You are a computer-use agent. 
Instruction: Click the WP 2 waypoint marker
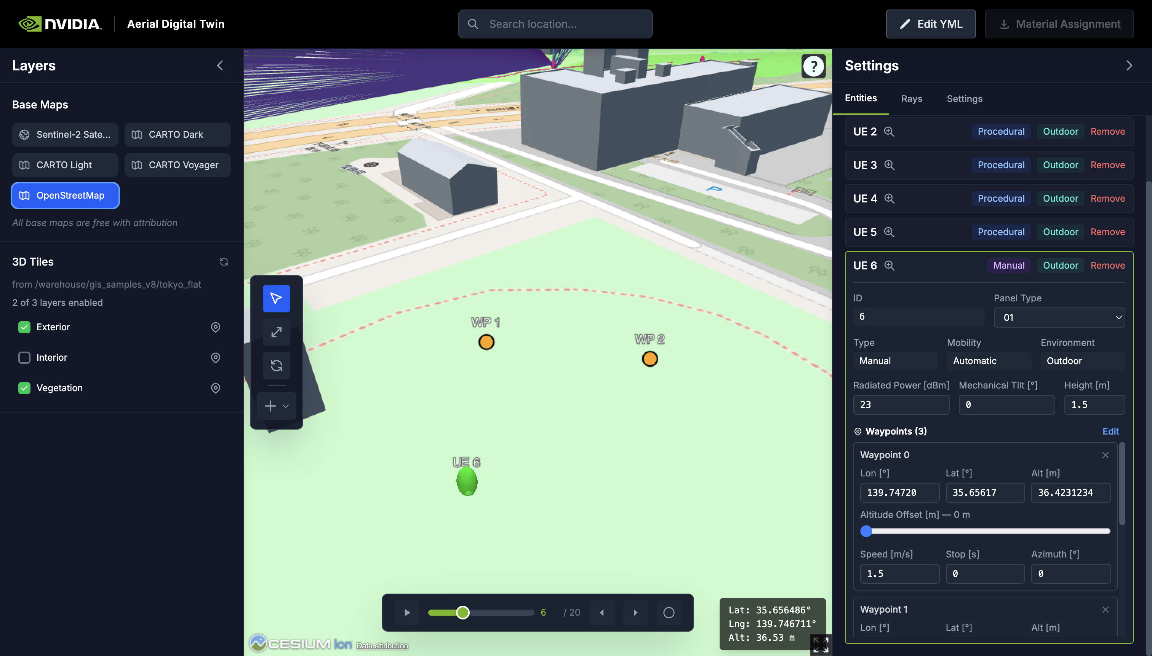[x=650, y=359]
